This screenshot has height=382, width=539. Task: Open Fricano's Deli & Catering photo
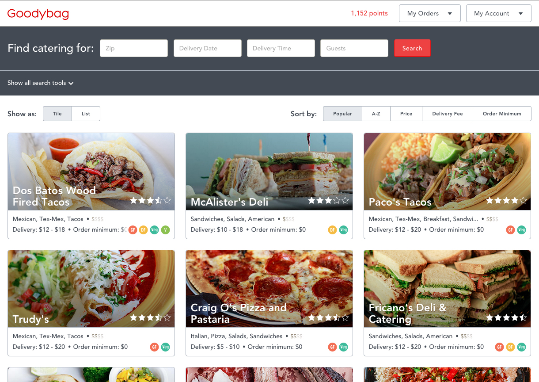point(448,289)
